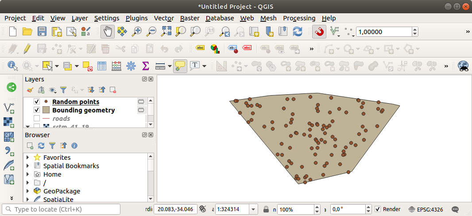Click the Zoom Full extent icon
Viewport: 472px width, 216px height.
166,32
